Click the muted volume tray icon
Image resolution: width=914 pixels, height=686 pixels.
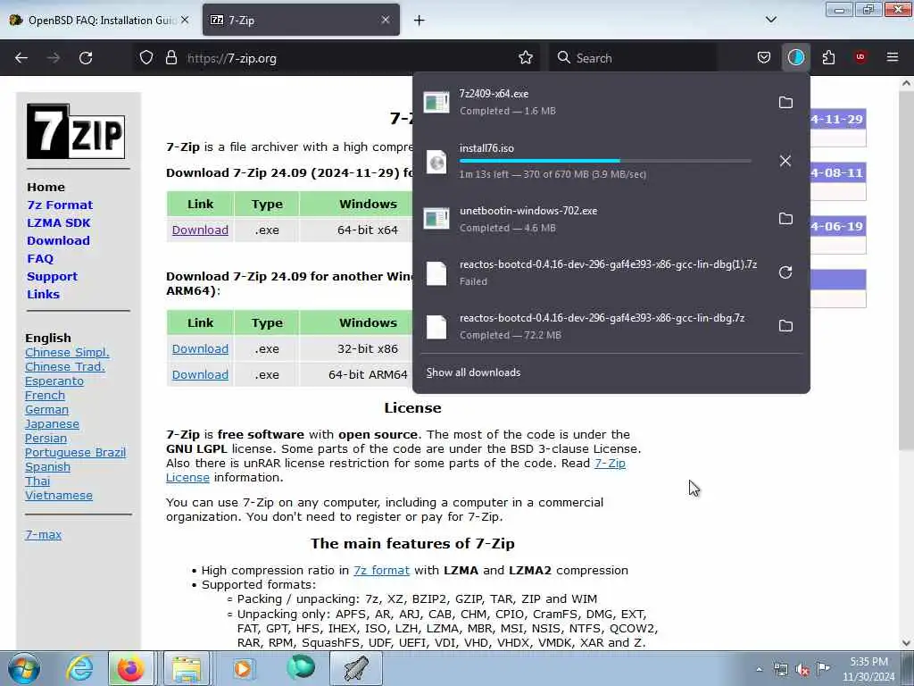pos(802,669)
